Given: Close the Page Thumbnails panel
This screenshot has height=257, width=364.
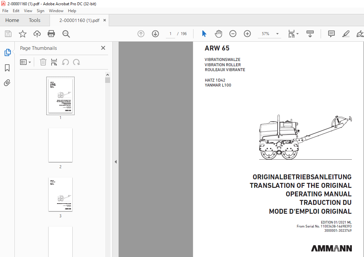Looking at the screenshot, I should pyautogui.click(x=103, y=48).
